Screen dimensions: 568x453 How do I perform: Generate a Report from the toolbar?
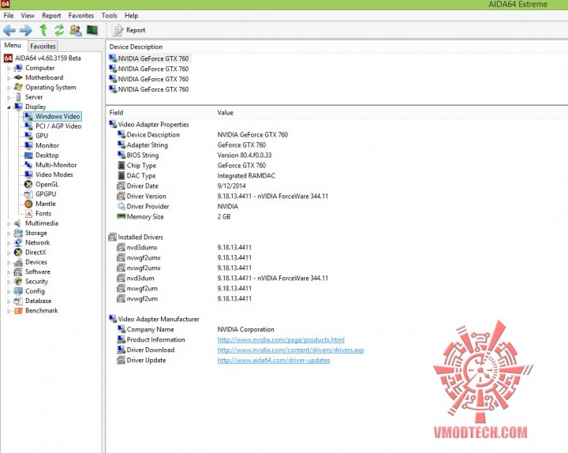coord(129,30)
